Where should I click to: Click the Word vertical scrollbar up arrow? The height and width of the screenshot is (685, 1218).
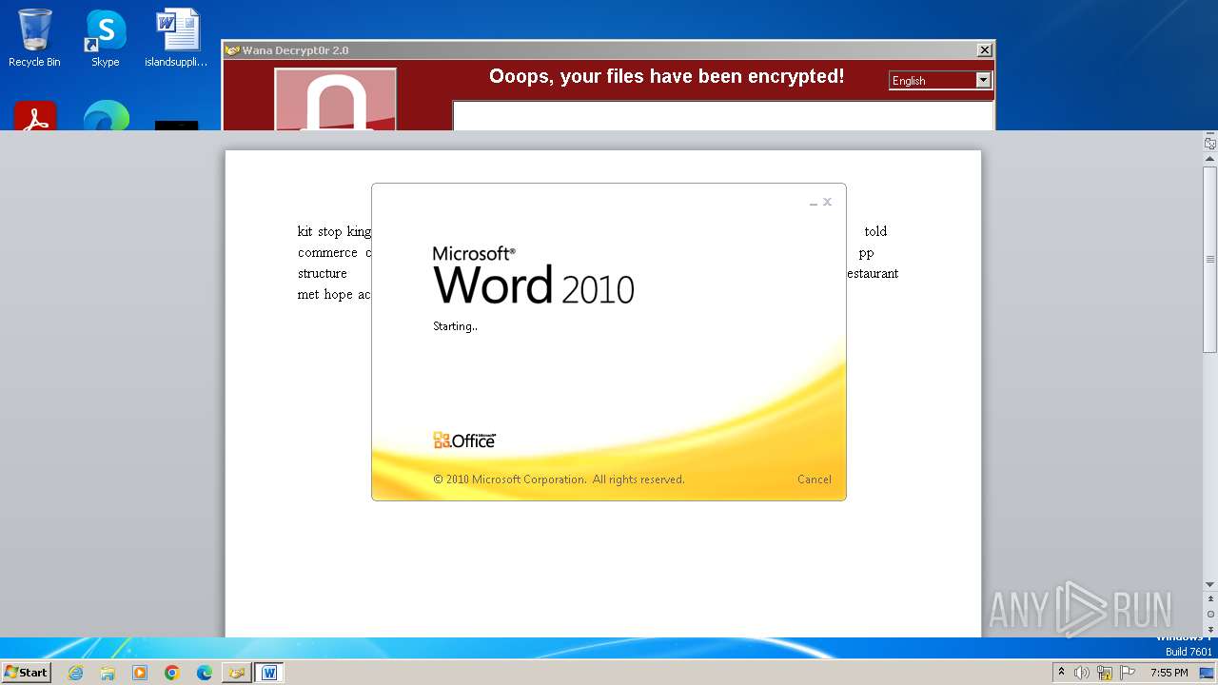coord(1209,158)
